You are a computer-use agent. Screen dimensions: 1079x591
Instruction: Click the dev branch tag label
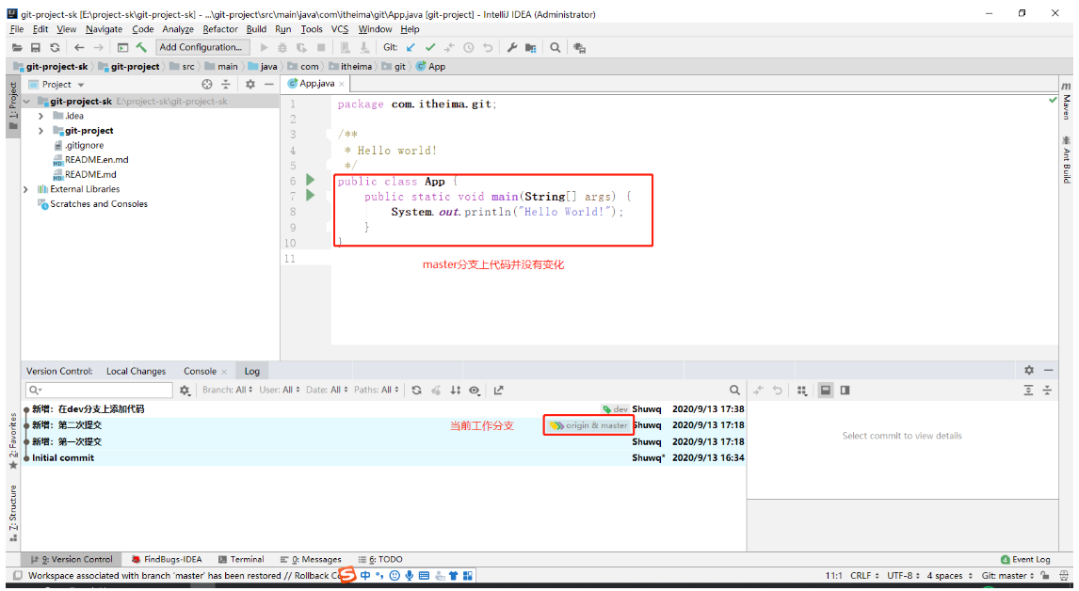click(x=616, y=408)
